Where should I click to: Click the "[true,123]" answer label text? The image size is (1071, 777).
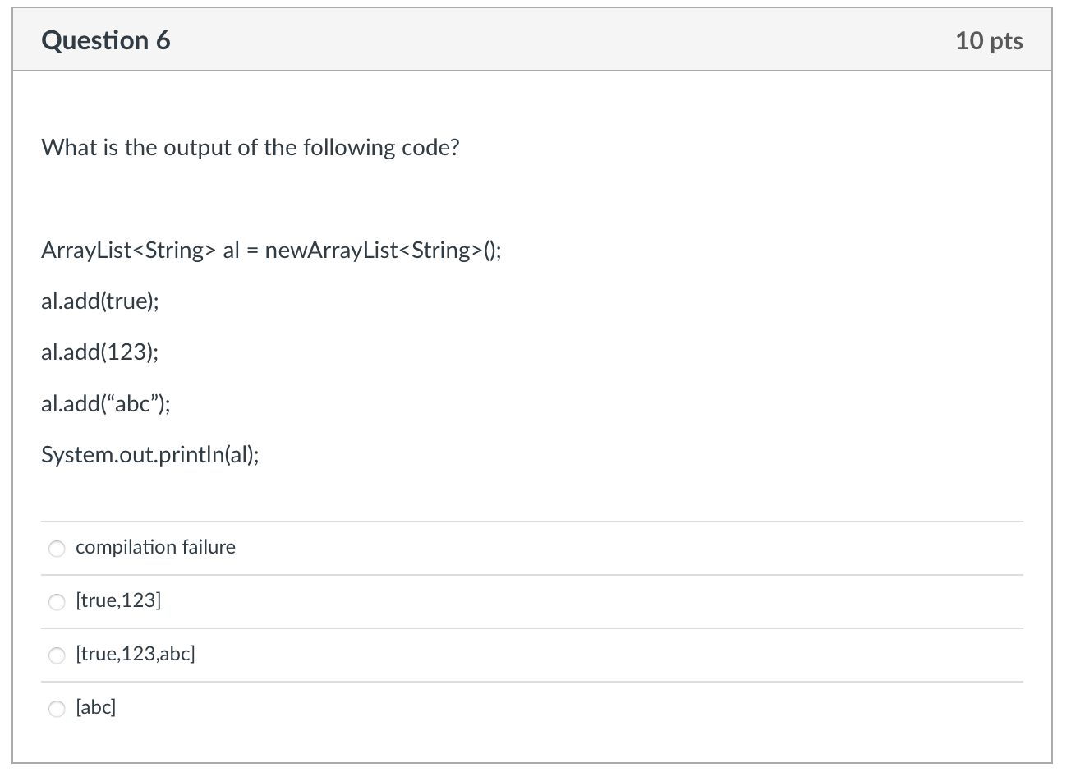click(x=118, y=600)
